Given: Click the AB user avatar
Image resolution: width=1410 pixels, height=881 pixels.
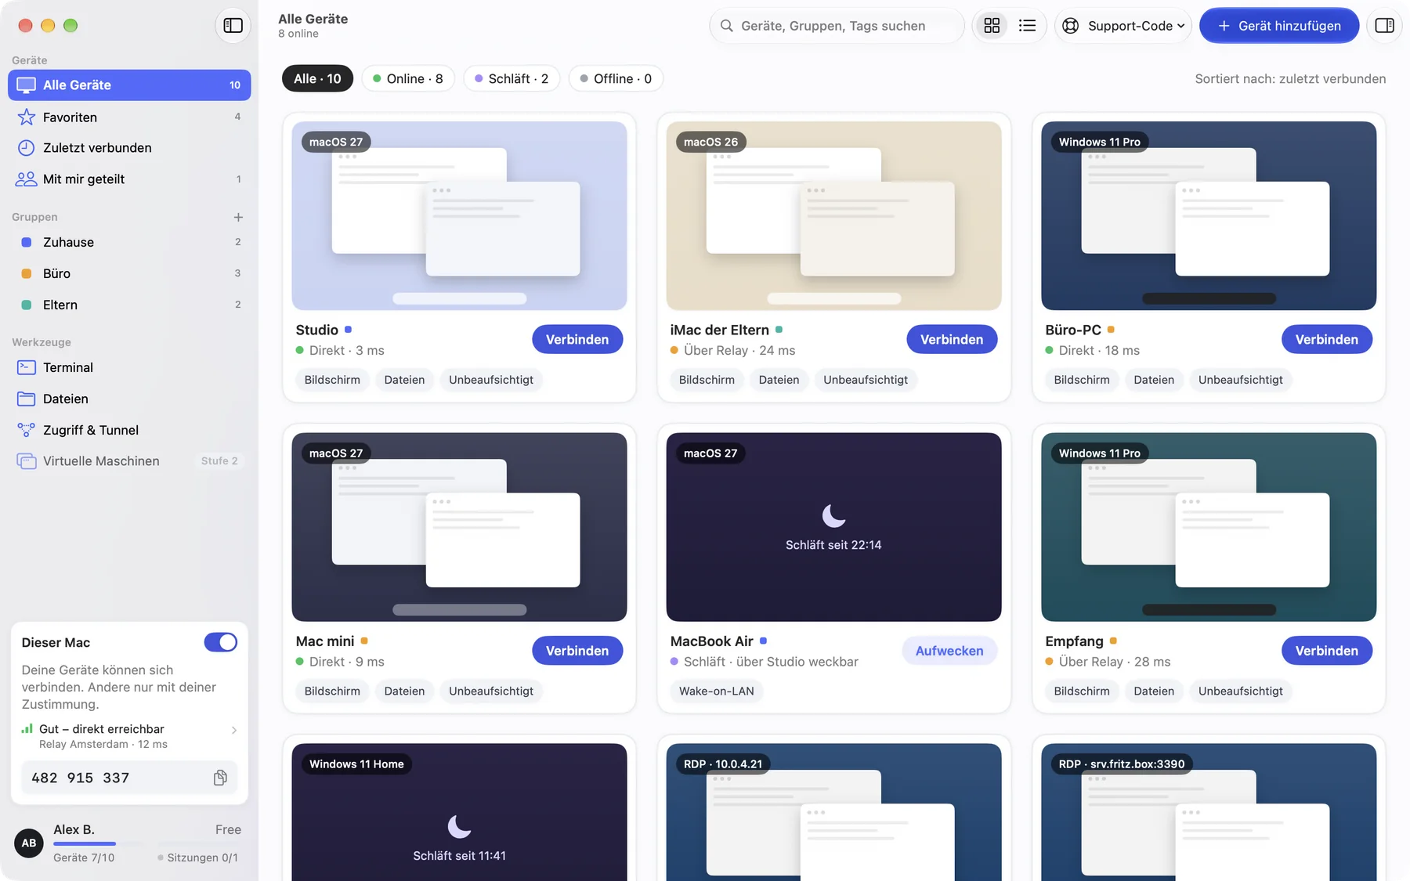Looking at the screenshot, I should click(29, 843).
